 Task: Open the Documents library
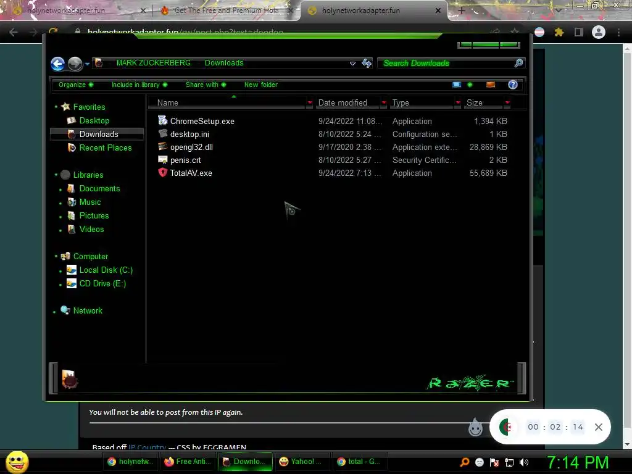tap(99, 189)
